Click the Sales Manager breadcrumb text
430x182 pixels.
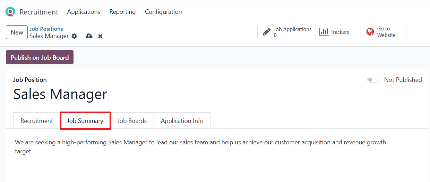(49, 36)
